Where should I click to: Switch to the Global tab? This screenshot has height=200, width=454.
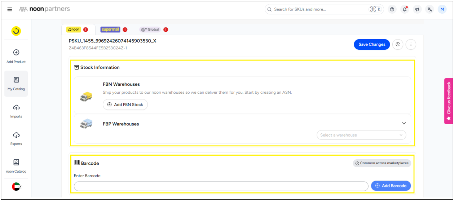(x=150, y=30)
